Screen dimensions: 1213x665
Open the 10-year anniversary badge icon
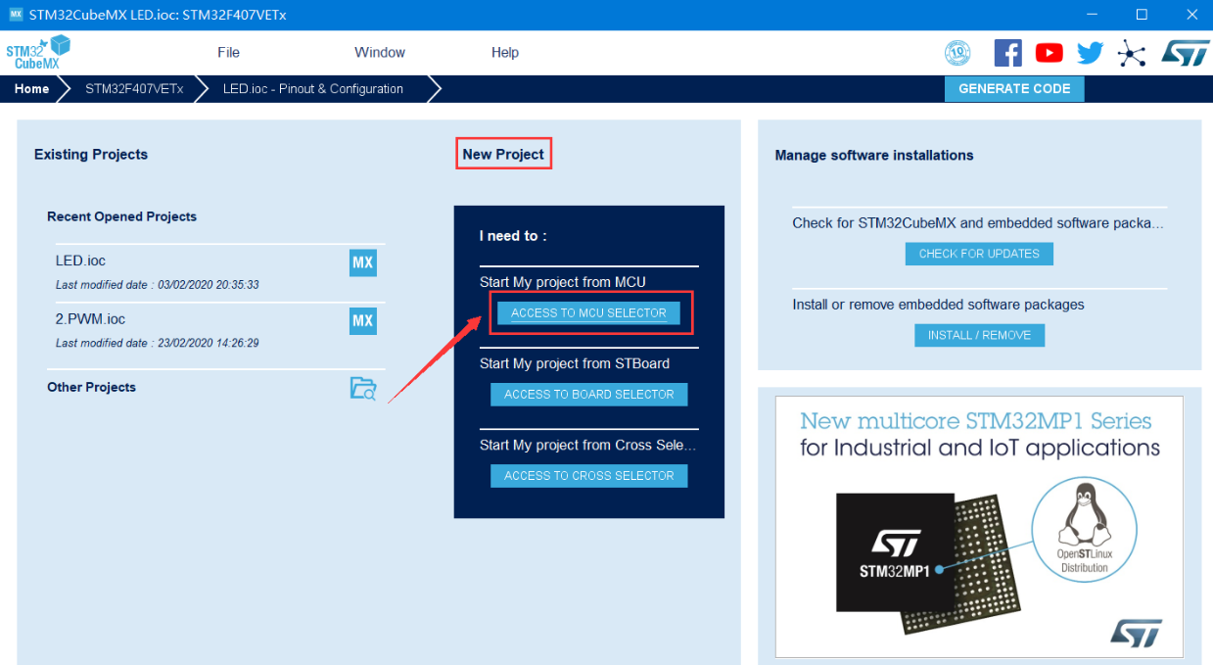click(956, 53)
